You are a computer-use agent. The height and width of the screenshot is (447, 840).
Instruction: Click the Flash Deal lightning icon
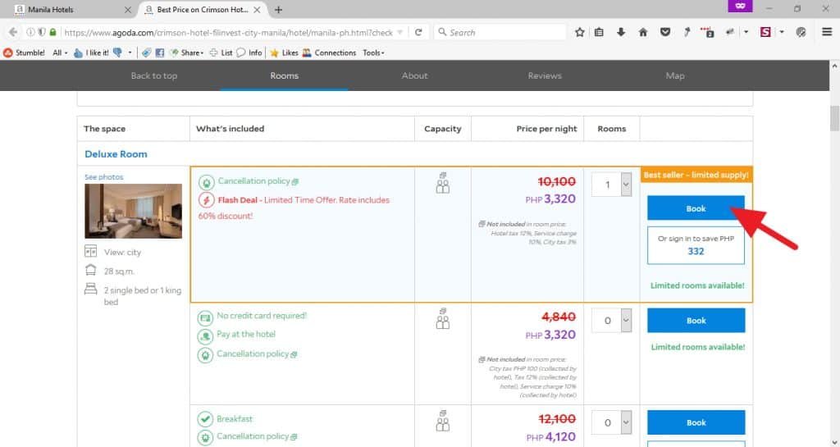point(206,200)
